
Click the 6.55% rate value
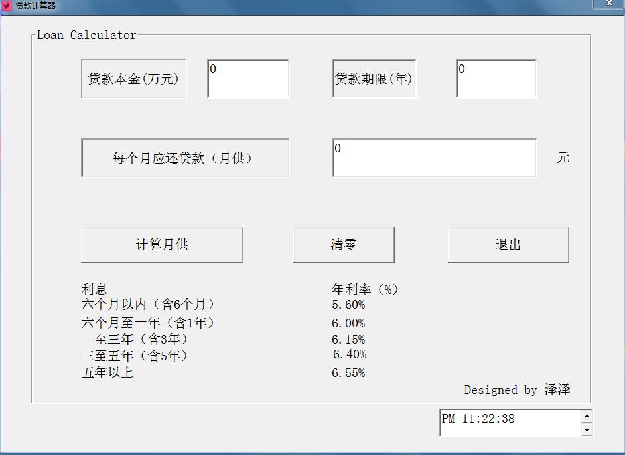348,373
